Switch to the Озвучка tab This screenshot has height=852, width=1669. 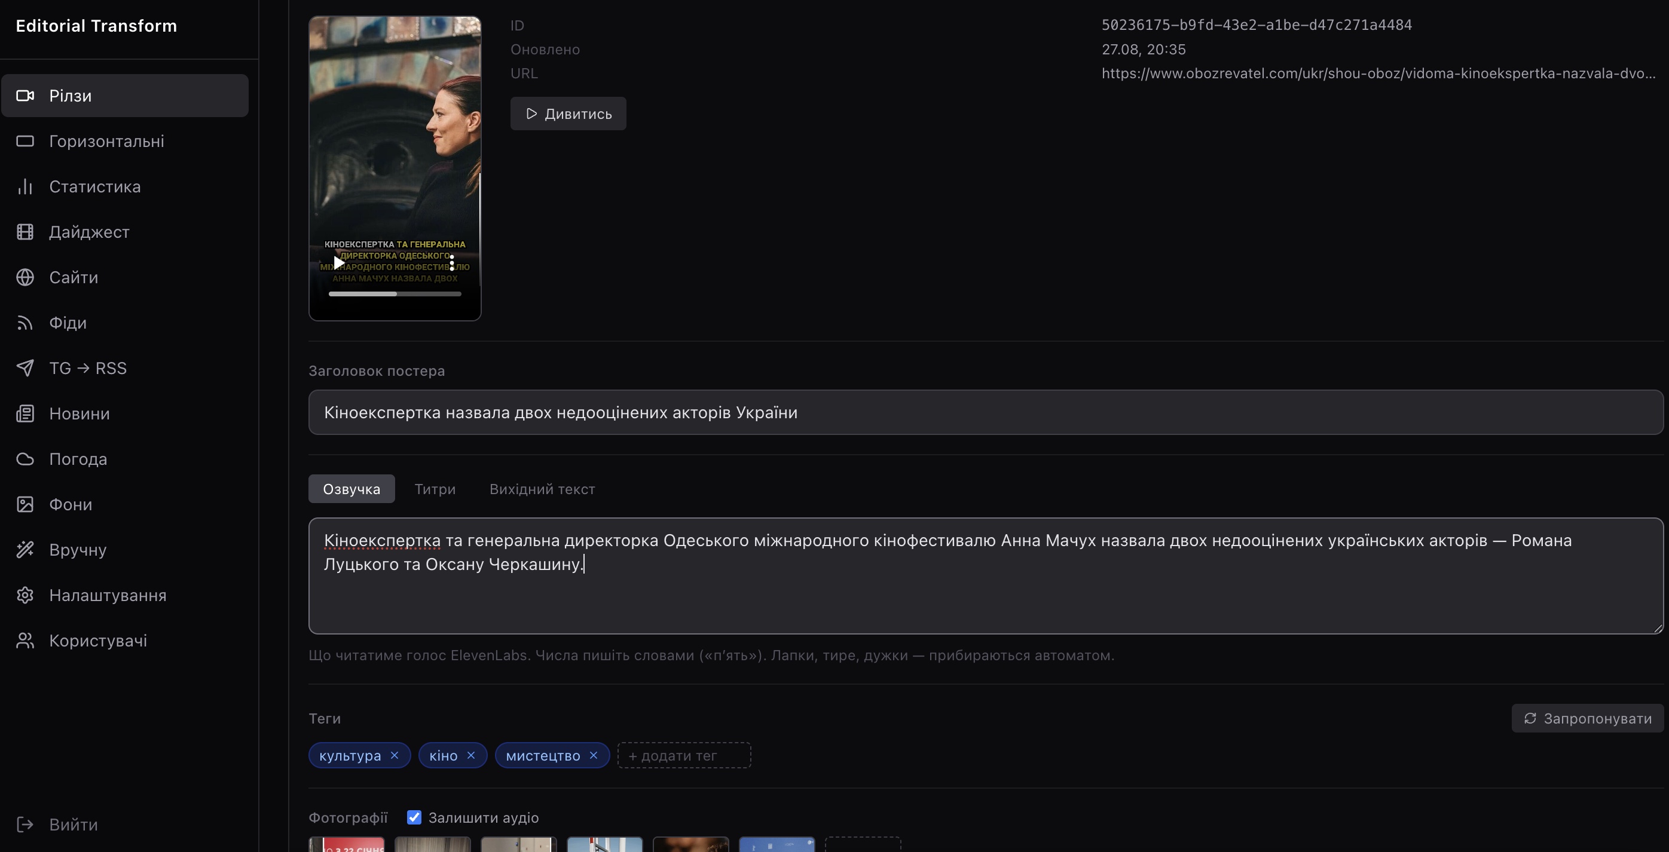tap(352, 489)
